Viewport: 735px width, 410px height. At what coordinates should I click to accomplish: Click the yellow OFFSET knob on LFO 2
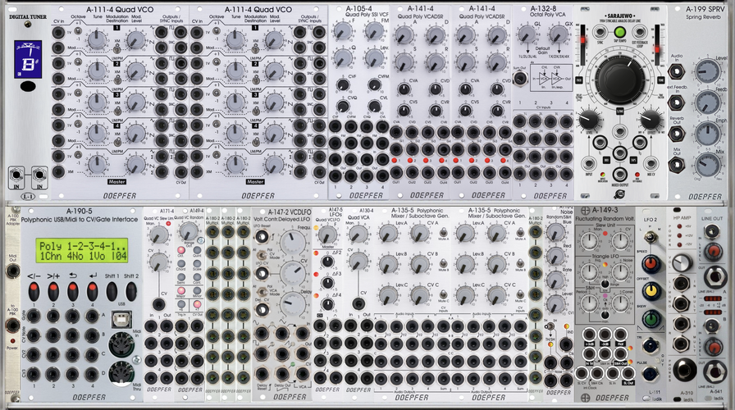coord(651,291)
